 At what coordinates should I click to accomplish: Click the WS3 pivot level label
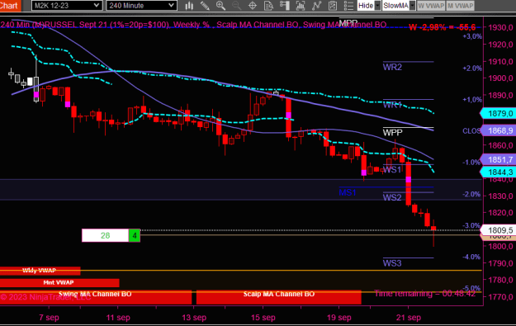tap(392, 263)
